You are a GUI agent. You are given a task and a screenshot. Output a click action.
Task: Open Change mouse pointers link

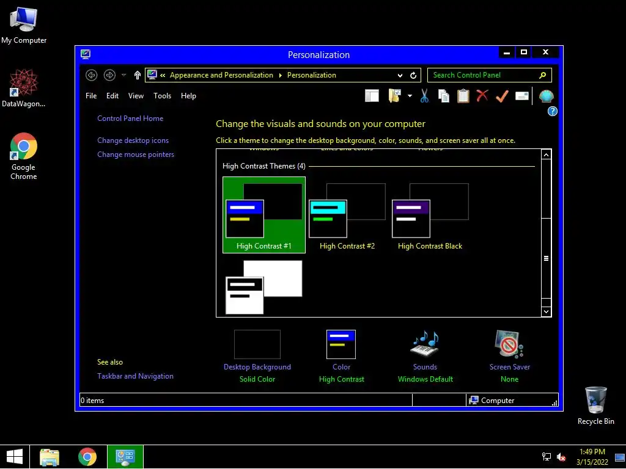click(x=136, y=155)
